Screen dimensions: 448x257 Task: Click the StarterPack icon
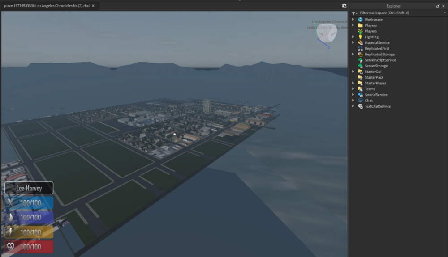click(x=360, y=77)
